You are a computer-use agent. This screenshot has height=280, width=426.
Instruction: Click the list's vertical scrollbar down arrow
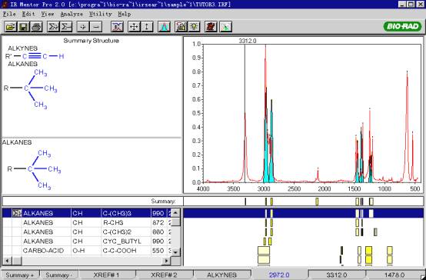176,252
